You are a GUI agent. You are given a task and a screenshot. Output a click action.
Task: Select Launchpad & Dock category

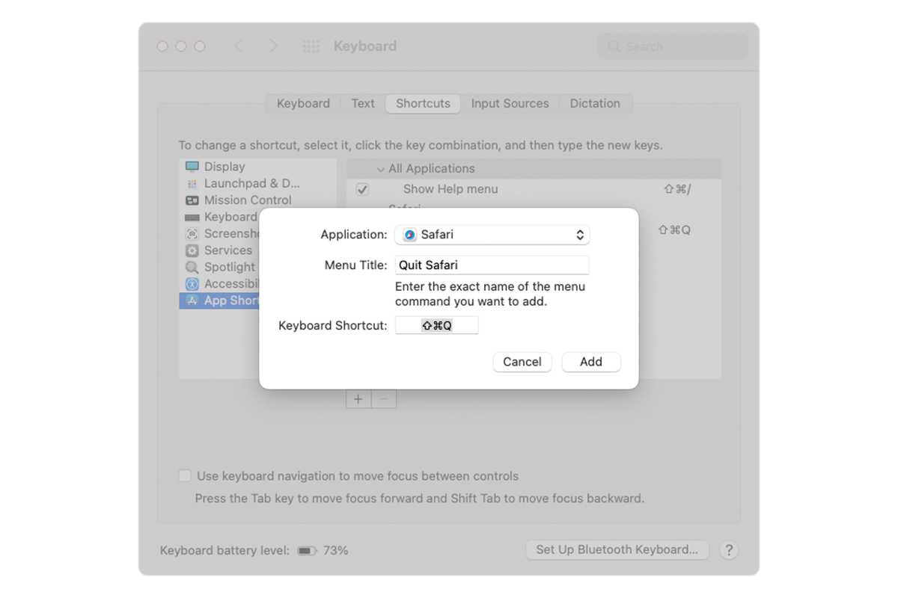(257, 183)
